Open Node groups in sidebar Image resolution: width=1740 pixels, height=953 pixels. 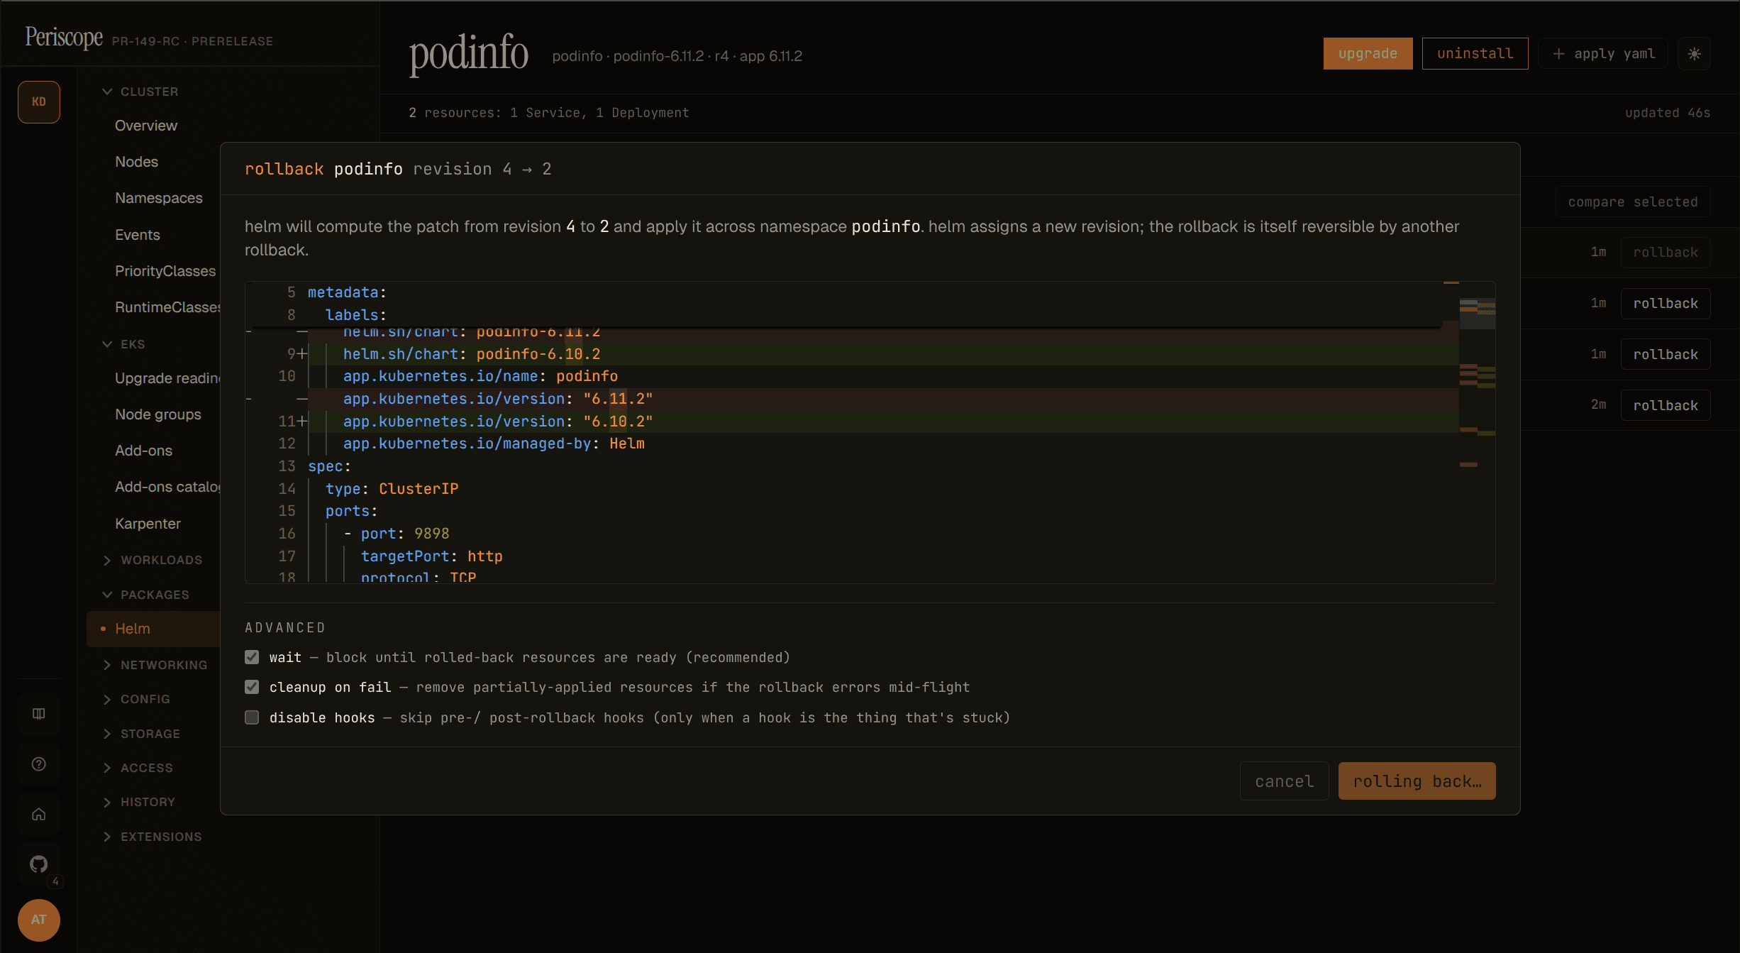(158, 414)
